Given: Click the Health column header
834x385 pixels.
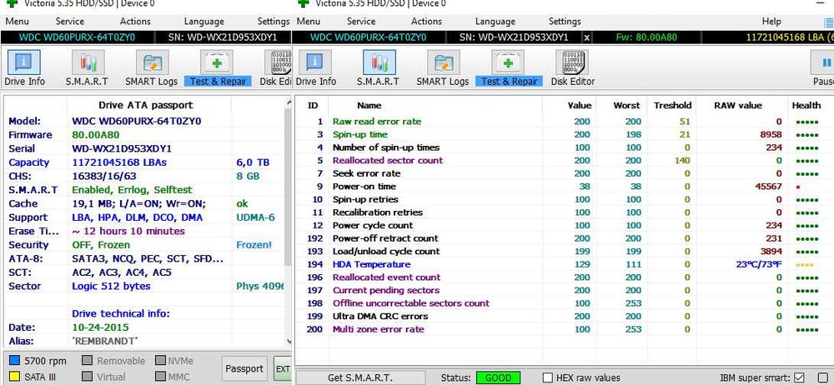Looking at the screenshot, I should [806, 105].
